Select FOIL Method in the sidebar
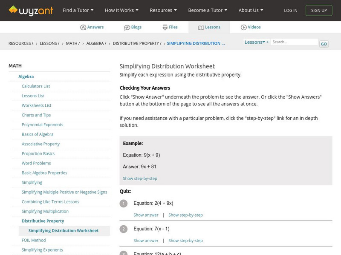Viewport: 341px width, 255px height. click(x=34, y=240)
